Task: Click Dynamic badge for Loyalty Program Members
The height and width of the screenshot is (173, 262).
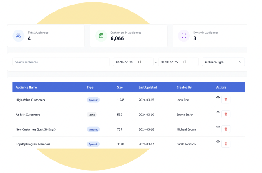Action: point(93,144)
